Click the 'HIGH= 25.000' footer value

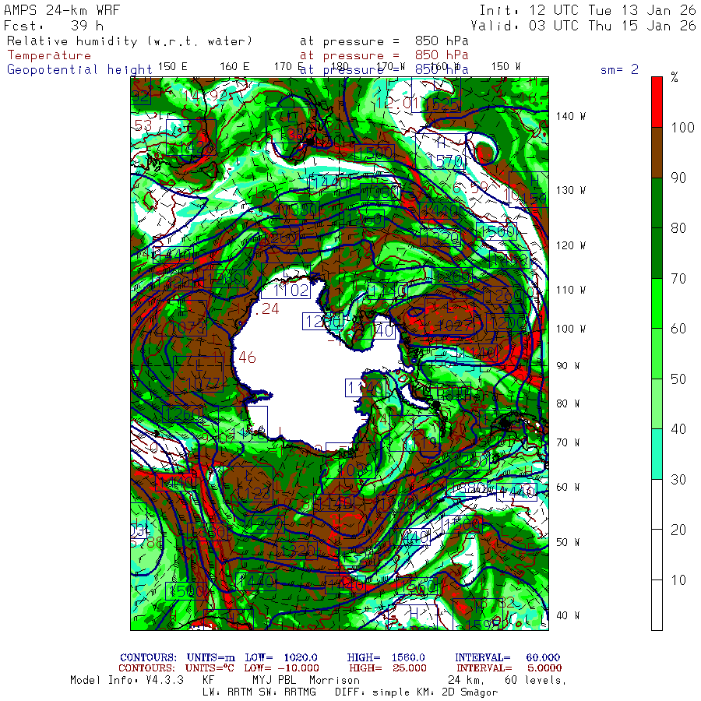click(388, 668)
